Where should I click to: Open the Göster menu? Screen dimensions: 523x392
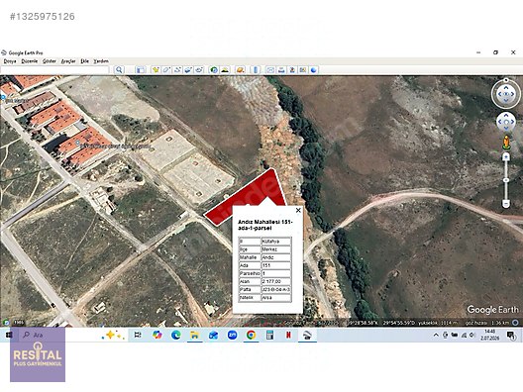50,61
